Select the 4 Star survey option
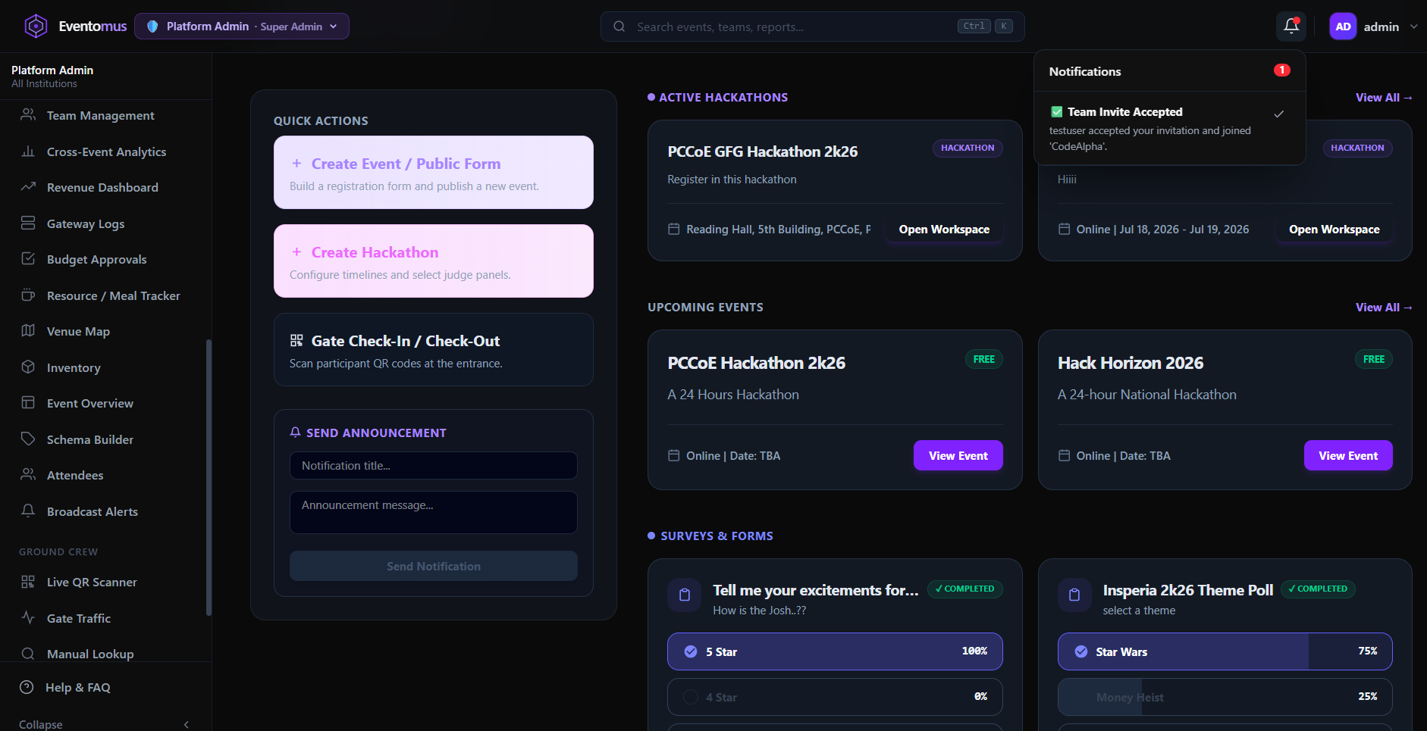Image resolution: width=1427 pixels, height=731 pixels. tap(835, 697)
